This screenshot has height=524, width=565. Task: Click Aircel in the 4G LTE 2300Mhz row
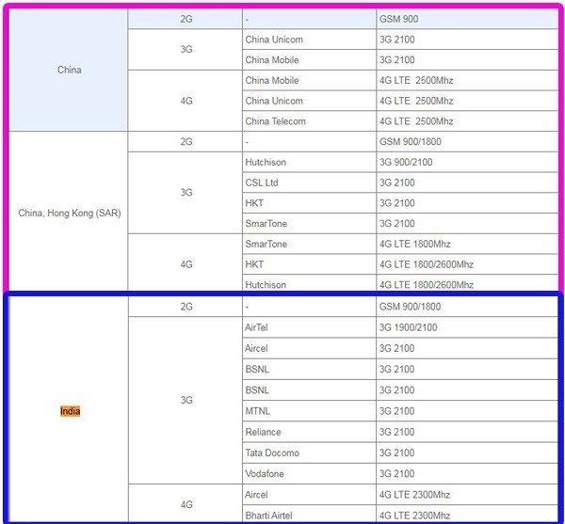pos(309,495)
